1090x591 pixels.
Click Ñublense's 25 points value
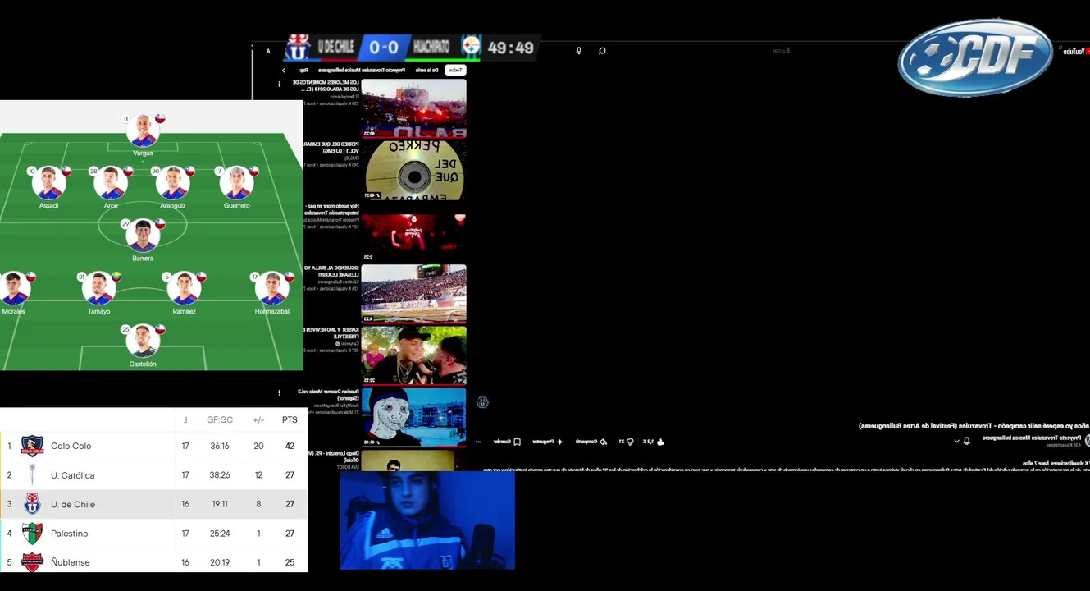point(290,562)
